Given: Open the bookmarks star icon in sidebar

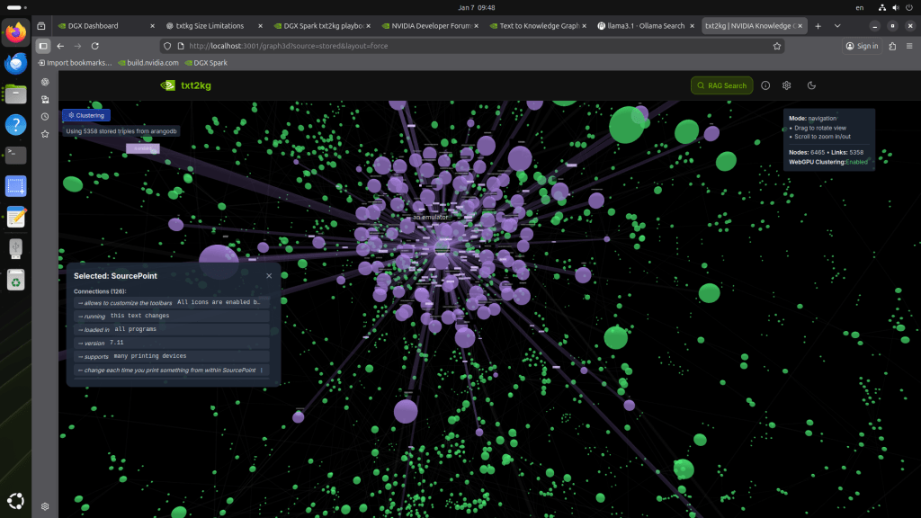Looking at the screenshot, I should click(45, 134).
